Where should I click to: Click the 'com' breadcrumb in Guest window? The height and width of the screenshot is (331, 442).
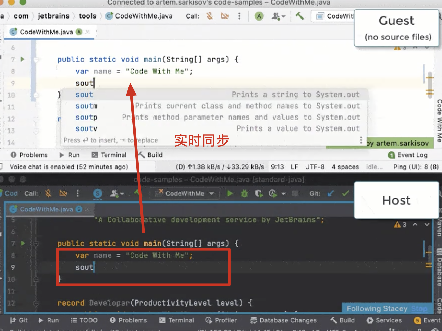(21, 16)
